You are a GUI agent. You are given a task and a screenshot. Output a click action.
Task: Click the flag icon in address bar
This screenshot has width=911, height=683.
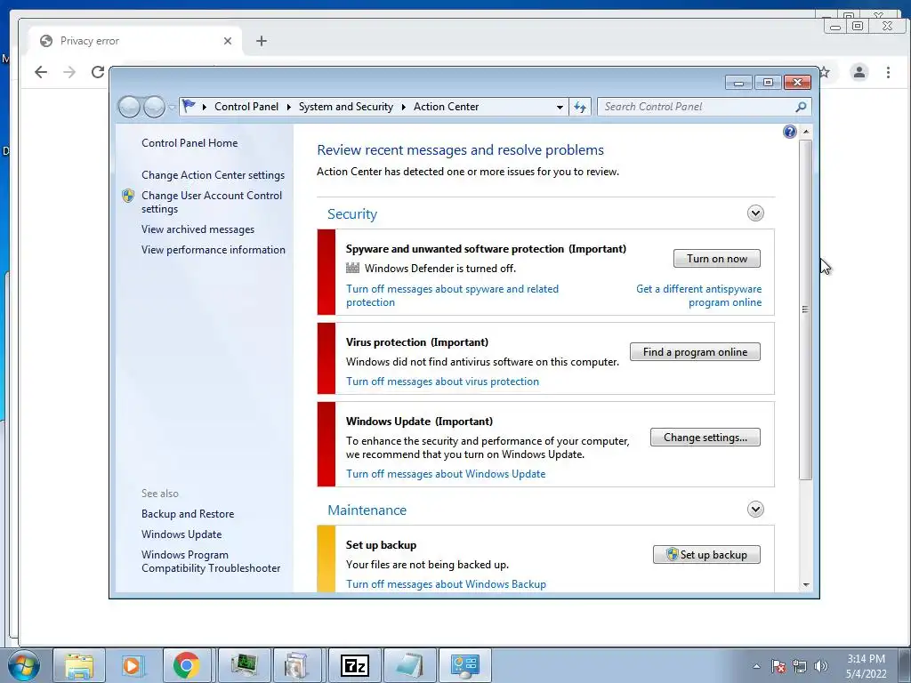pyautogui.click(x=189, y=107)
